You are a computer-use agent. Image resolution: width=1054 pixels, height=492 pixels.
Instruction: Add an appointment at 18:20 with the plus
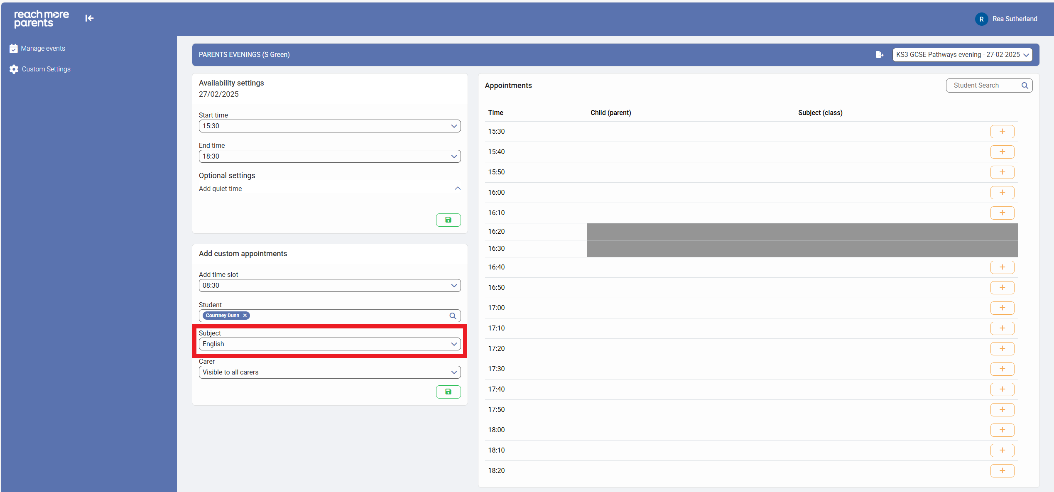[x=1002, y=471]
